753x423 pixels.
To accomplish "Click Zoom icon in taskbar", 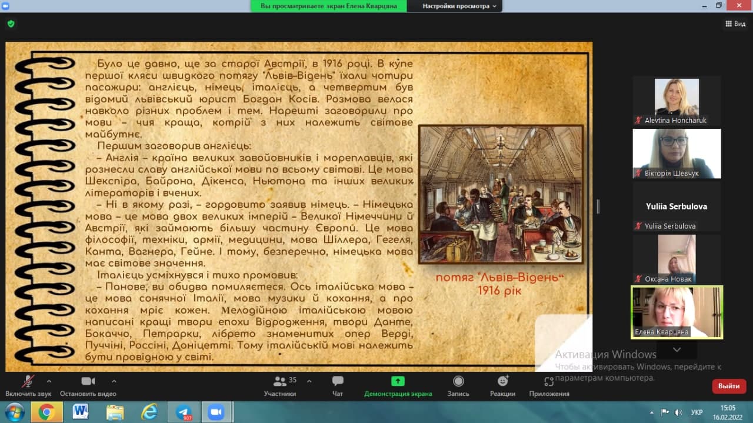I will click(217, 412).
